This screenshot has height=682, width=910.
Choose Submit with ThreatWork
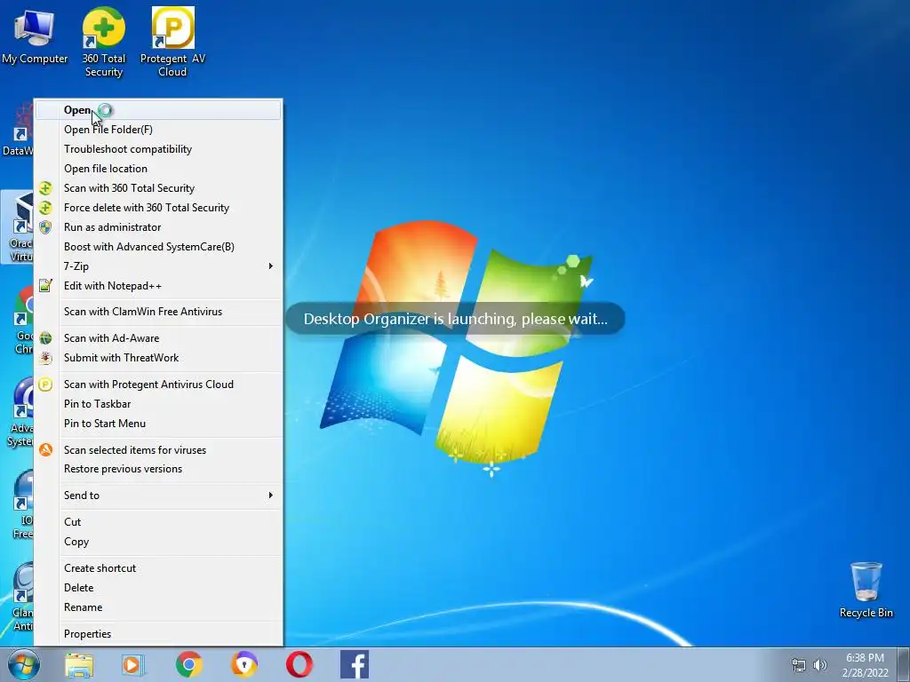pyautogui.click(x=158, y=358)
